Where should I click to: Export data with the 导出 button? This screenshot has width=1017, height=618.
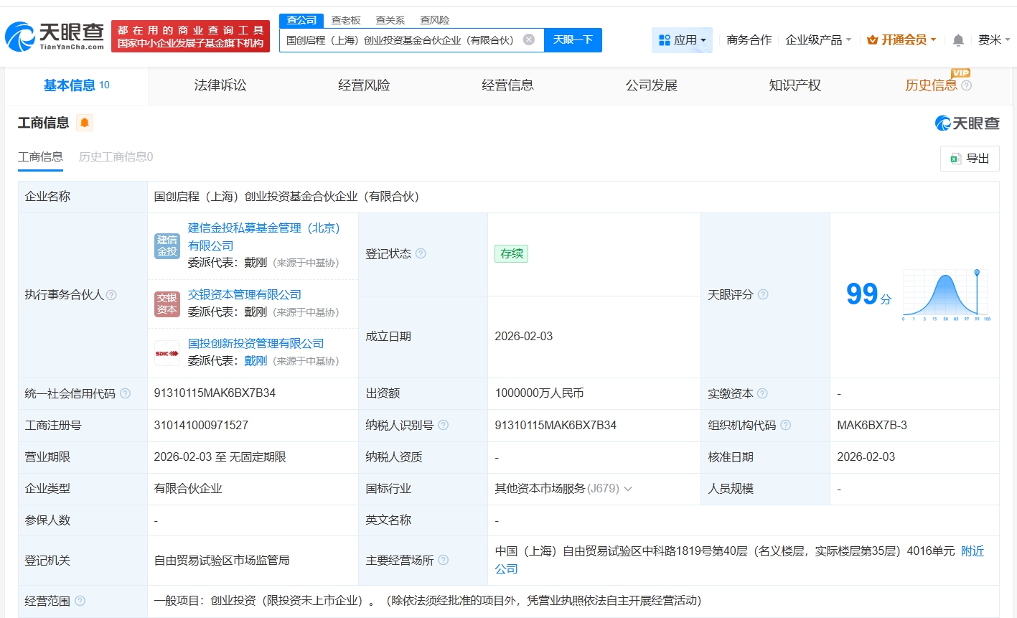[x=970, y=159]
